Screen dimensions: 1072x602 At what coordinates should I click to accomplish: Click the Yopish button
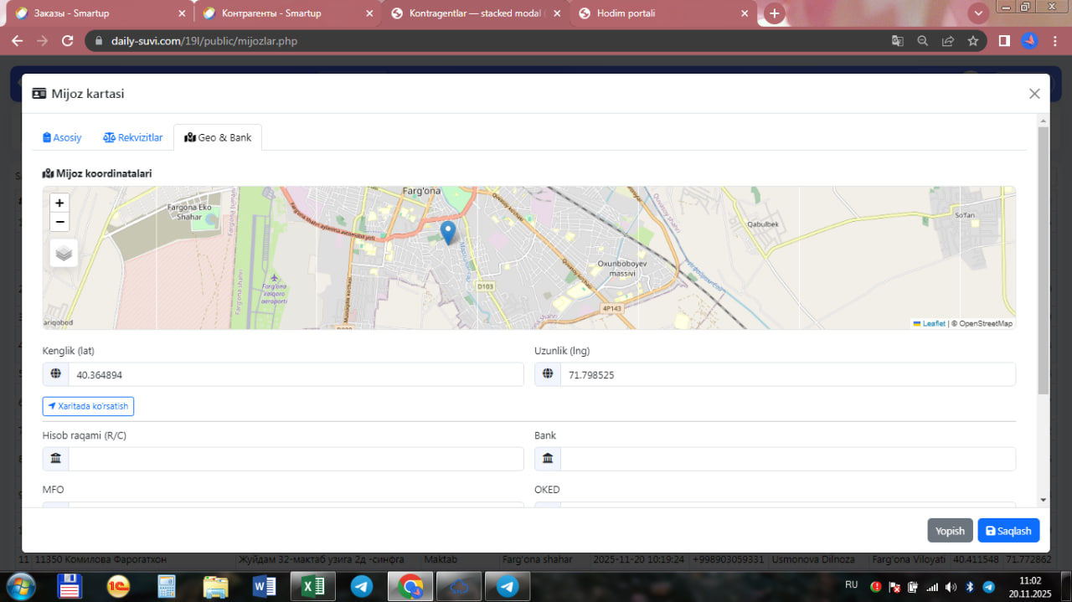950,531
